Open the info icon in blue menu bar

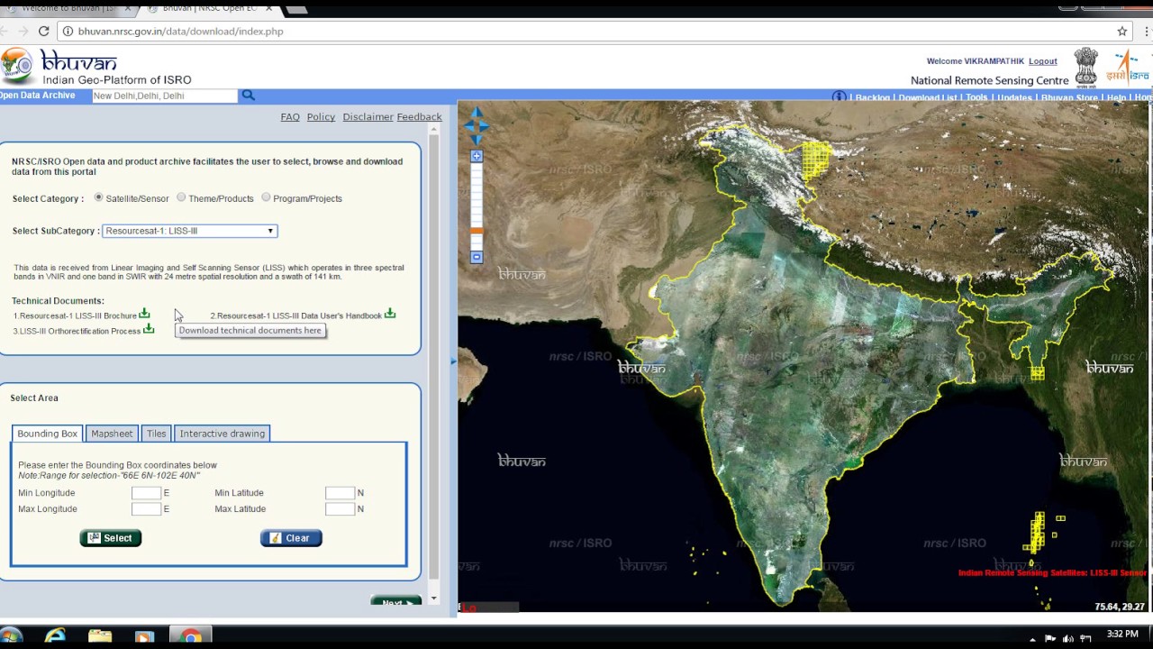[x=839, y=96]
